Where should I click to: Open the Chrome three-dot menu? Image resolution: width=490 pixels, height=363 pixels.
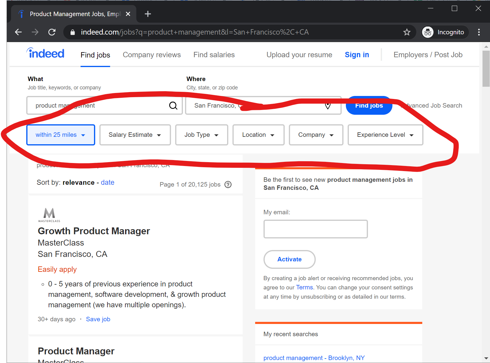coord(479,32)
